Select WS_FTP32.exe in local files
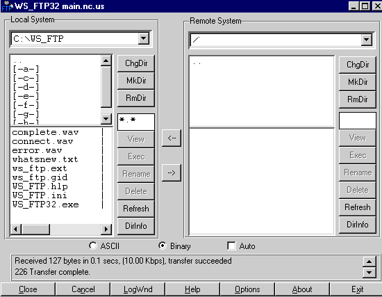This screenshot has height=297, width=382. click(x=46, y=204)
